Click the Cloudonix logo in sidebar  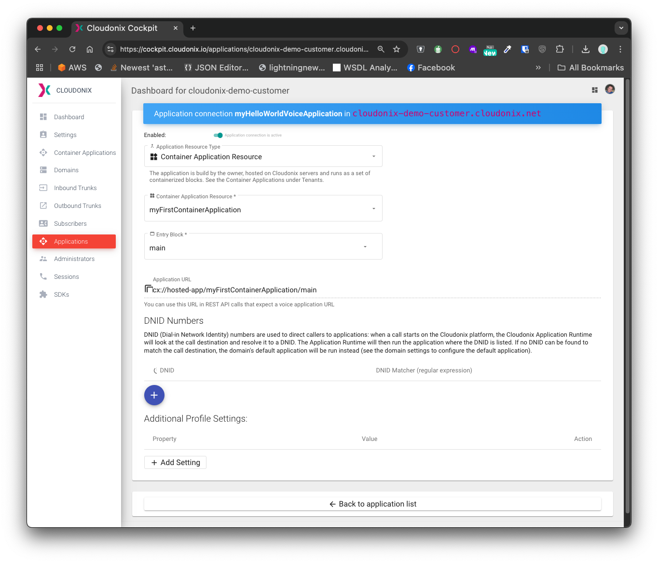coord(44,90)
